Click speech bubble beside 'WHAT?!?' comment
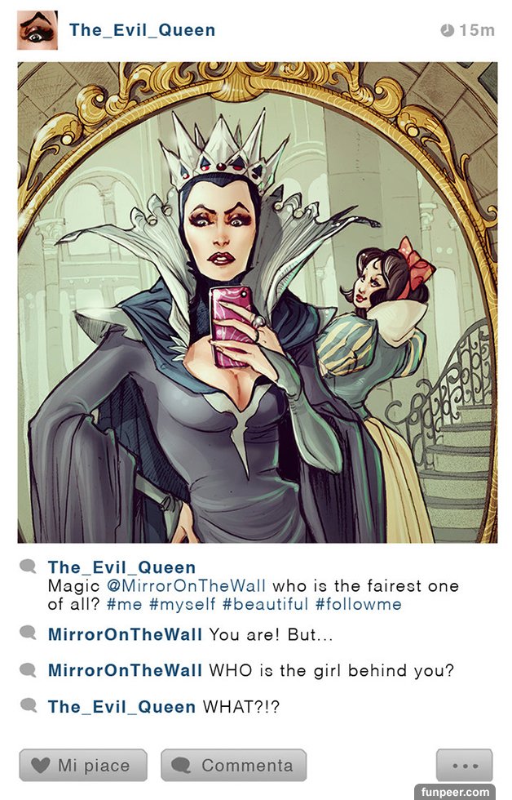This screenshot has width=512, height=800. coord(28,705)
